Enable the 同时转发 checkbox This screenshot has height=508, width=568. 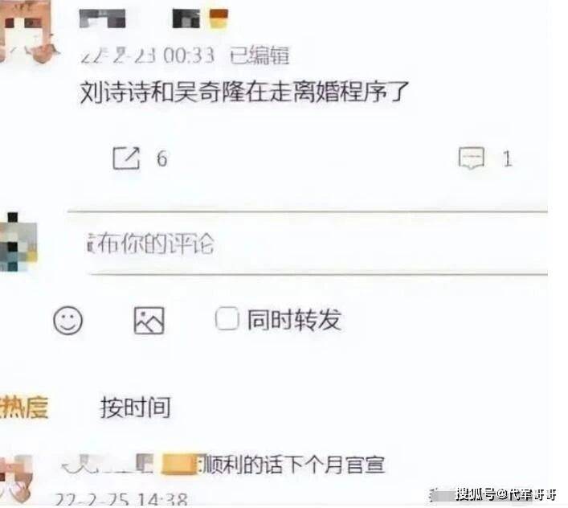(227, 319)
